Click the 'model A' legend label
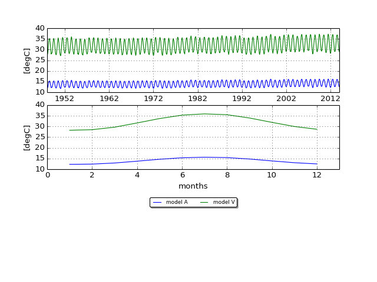 (177, 202)
